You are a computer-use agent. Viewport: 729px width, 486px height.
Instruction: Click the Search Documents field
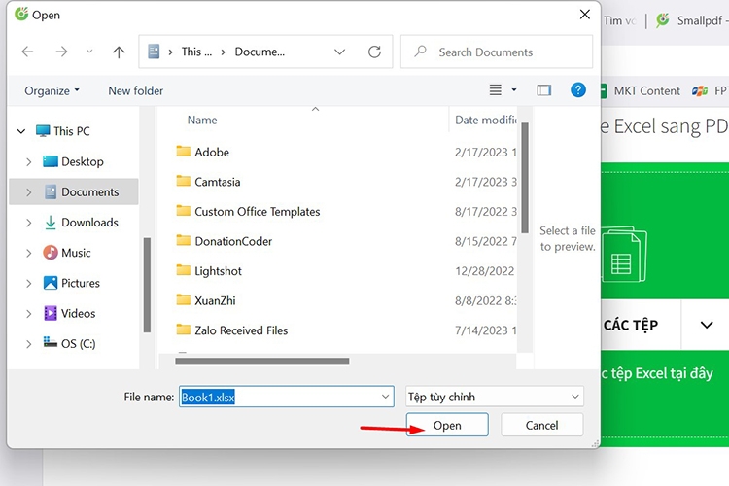(497, 52)
